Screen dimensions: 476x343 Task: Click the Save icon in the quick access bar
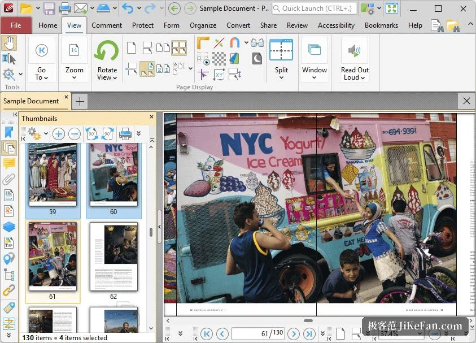point(49,8)
